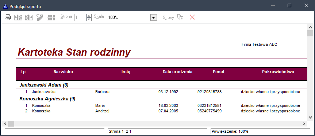Click the vertical scrollbar down arrow
315x136 pixels.
(x=310, y=117)
